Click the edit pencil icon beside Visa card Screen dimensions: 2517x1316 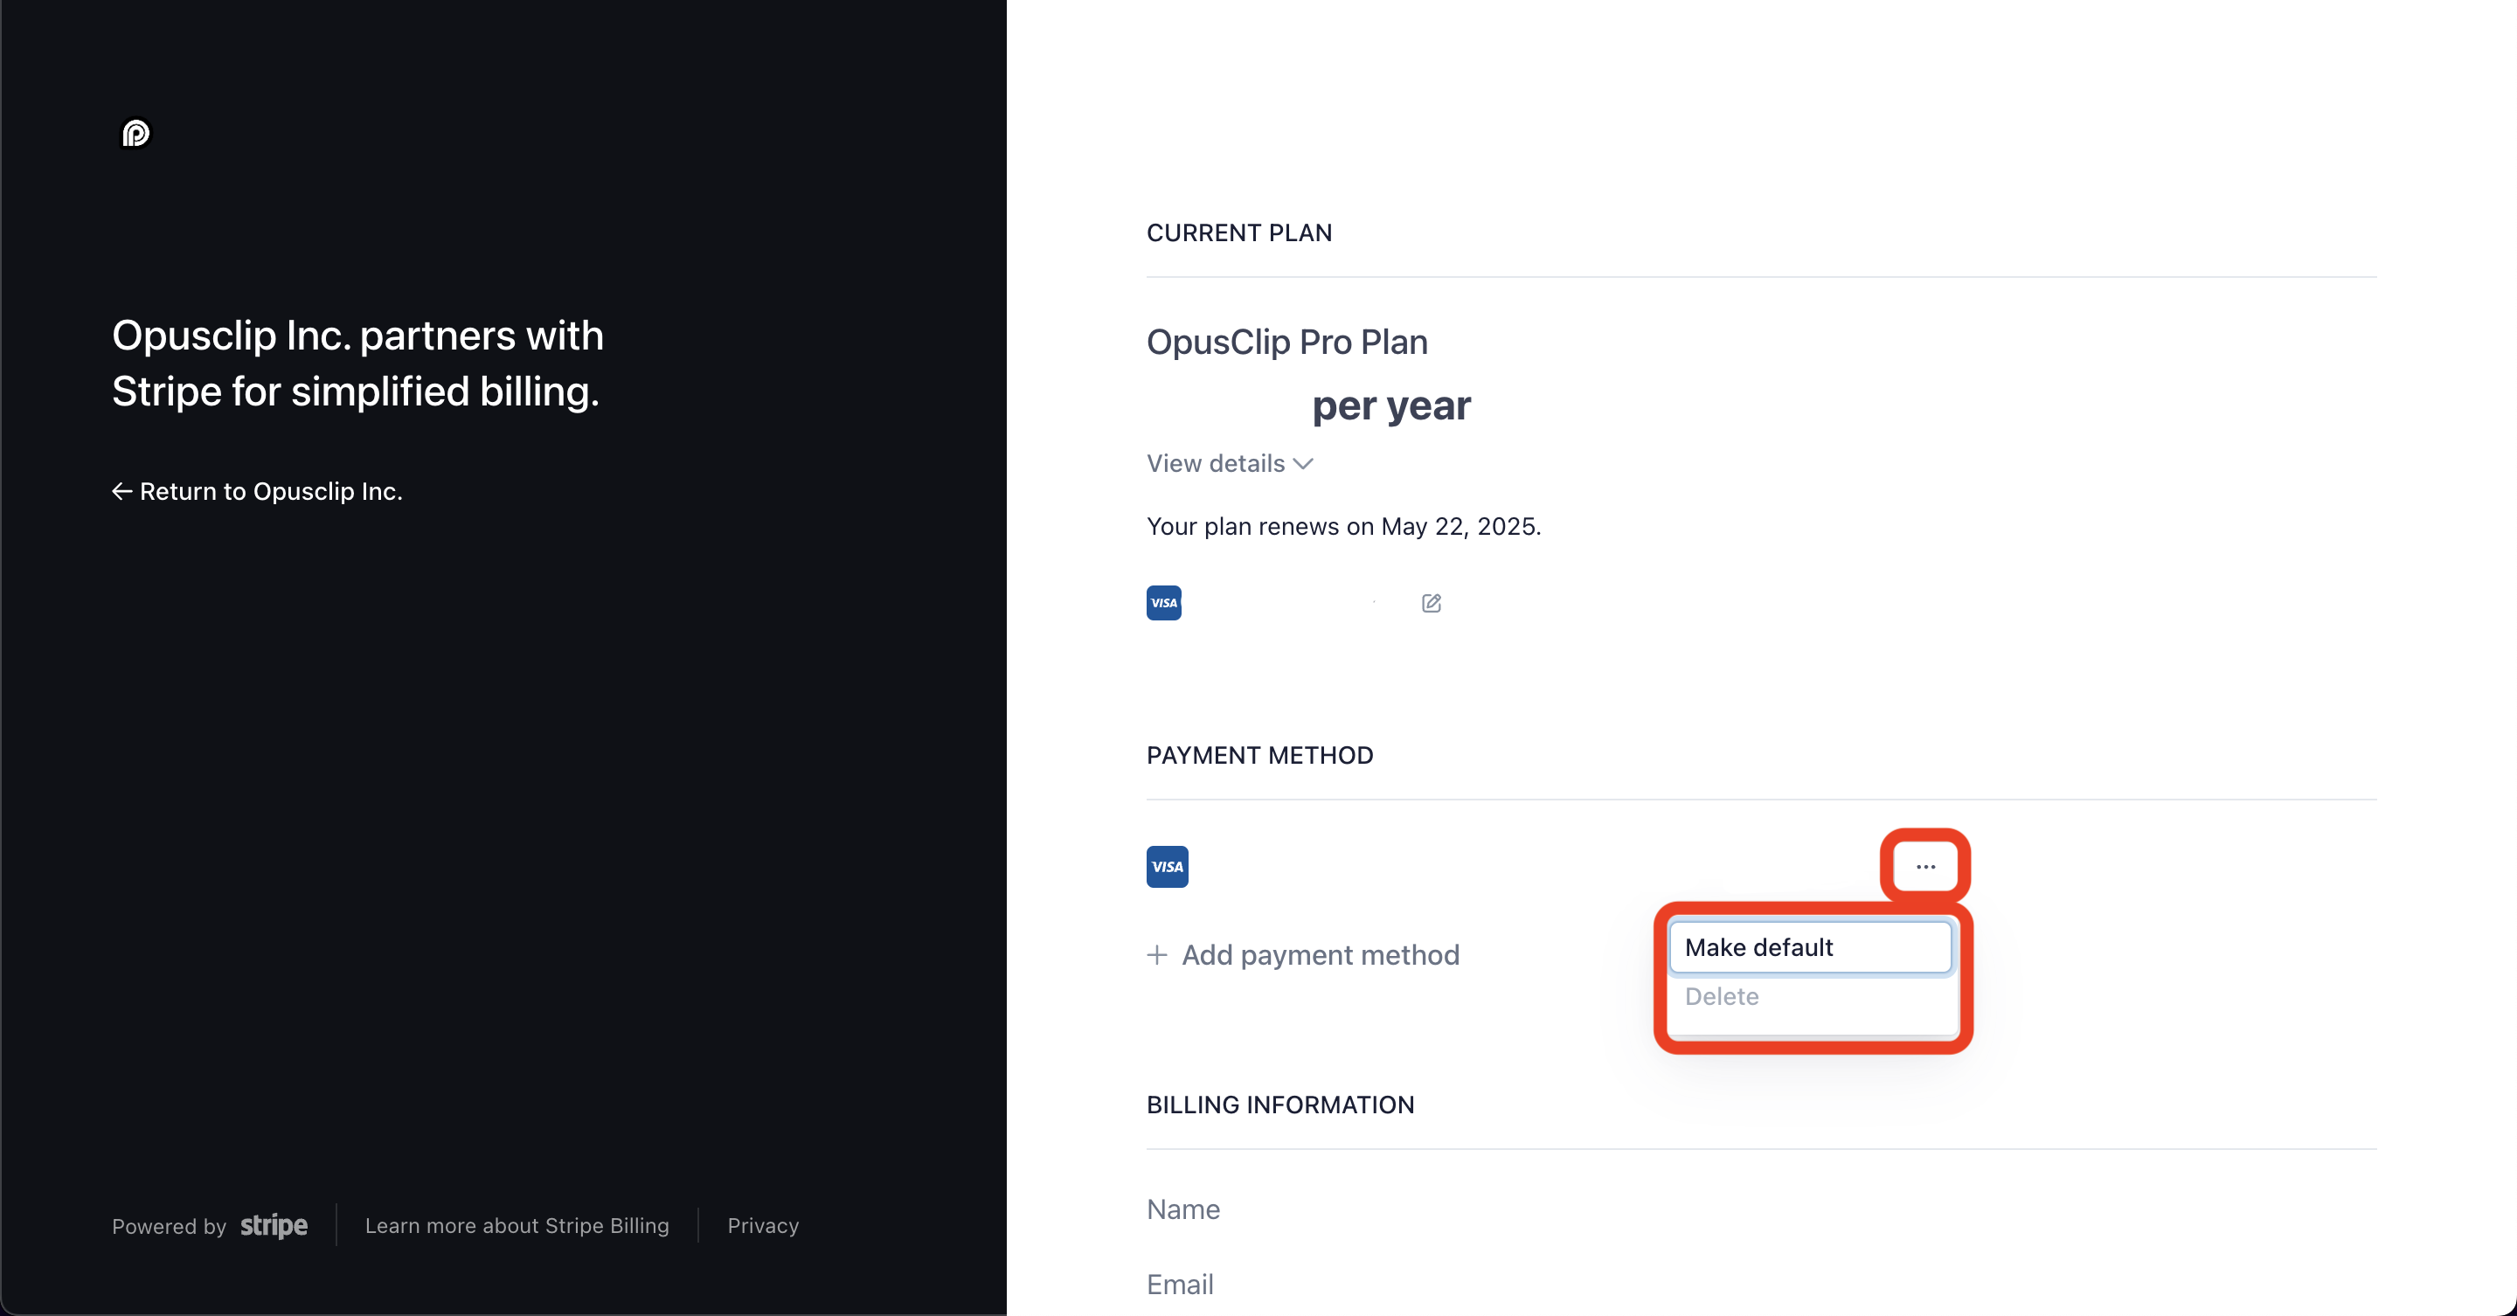[x=1431, y=604]
